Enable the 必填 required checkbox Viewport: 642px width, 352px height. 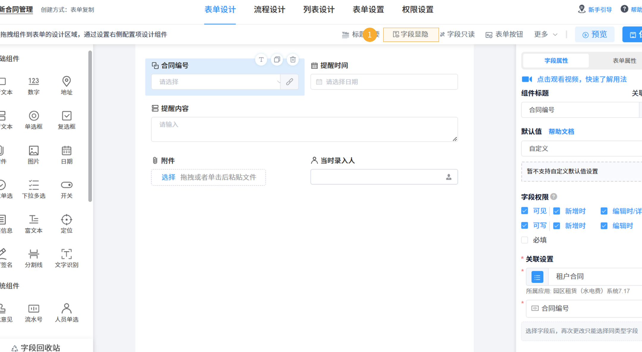524,240
